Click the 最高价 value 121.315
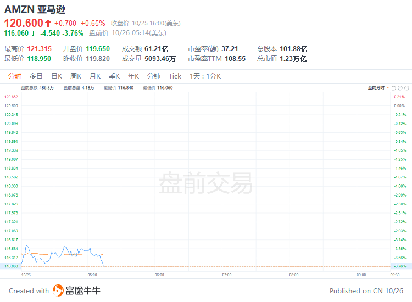Screen dimensions: 412x302 (40, 49)
